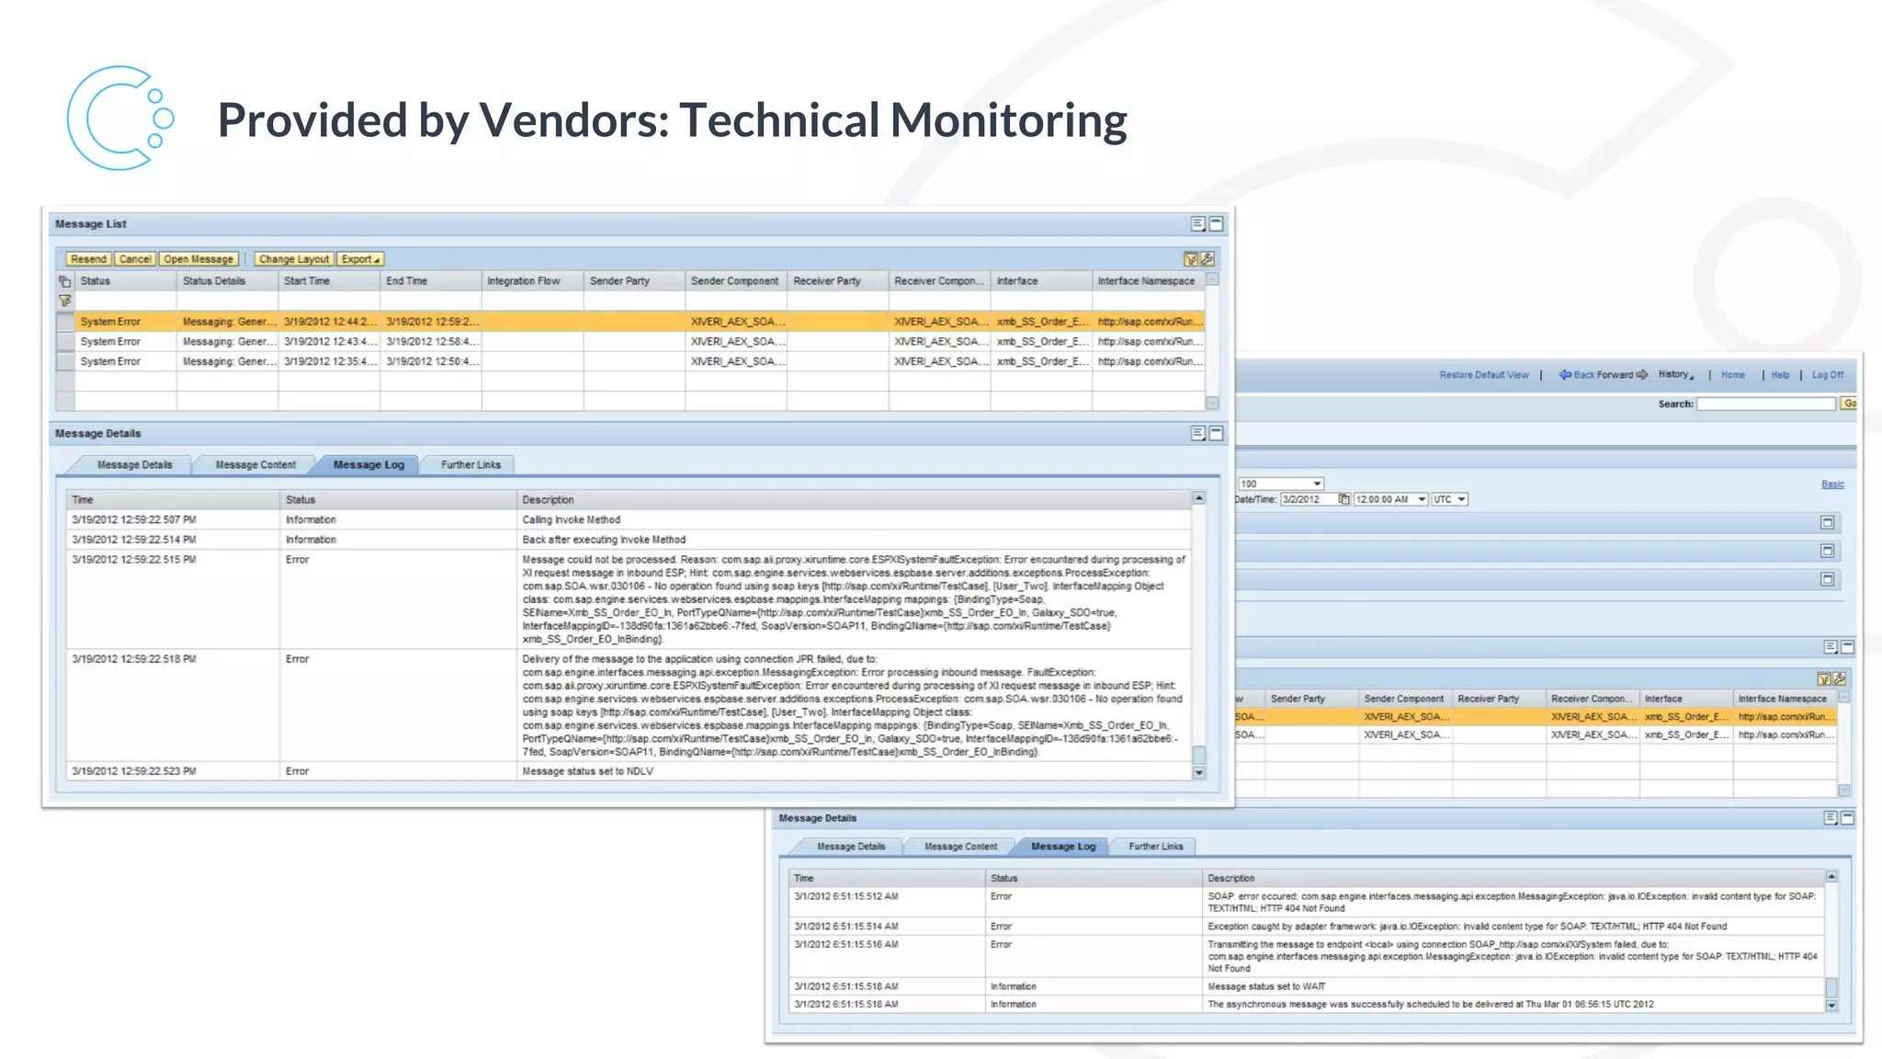
Task: Click Status Details column header
Action: tap(227, 281)
